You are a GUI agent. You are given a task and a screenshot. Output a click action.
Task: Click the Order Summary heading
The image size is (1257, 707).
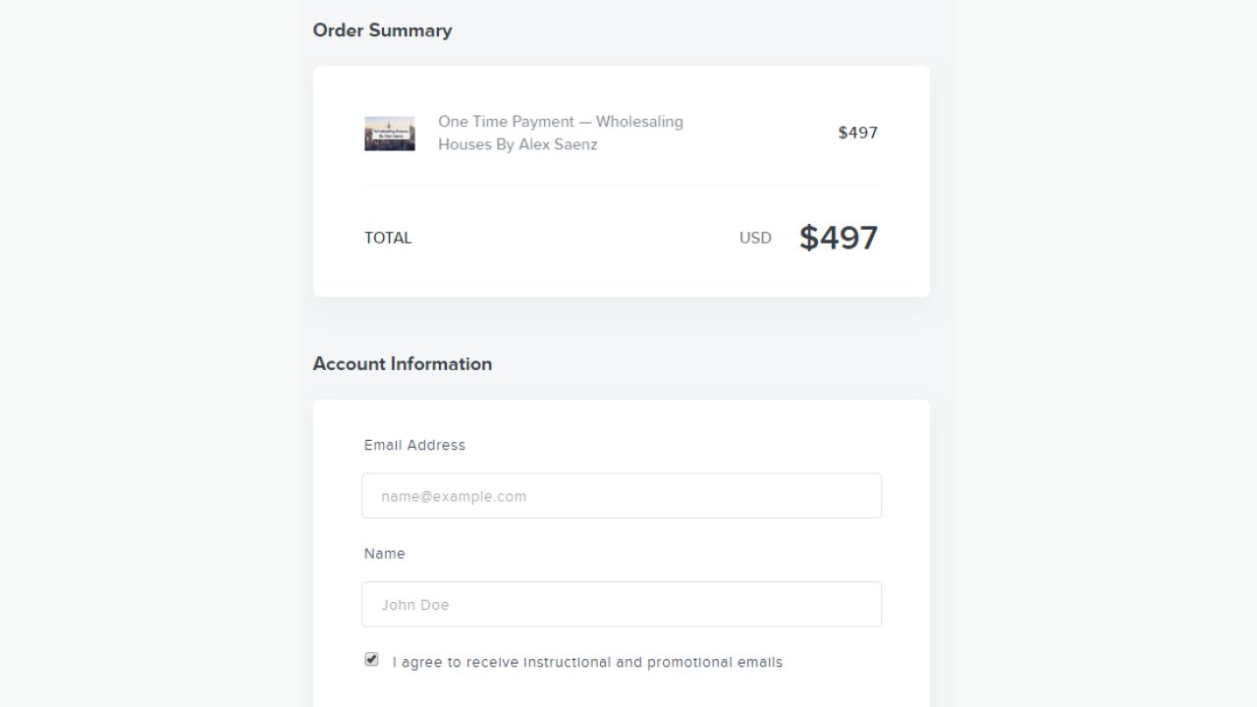pos(382,30)
